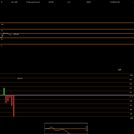The width and height of the screenshot is (134, 134).
Task: Click the MR axis label -80
Action: tap(131, 114)
